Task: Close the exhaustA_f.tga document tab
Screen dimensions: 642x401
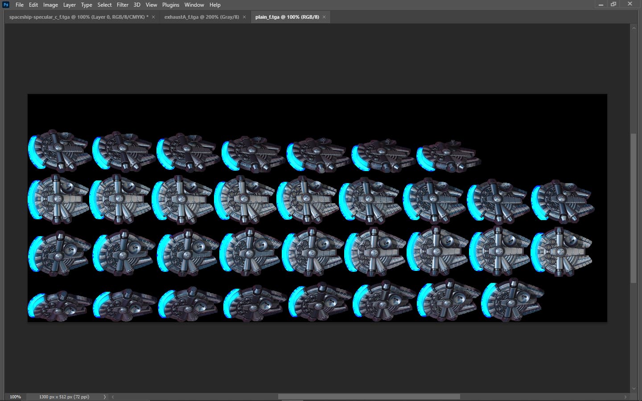Action: (244, 17)
